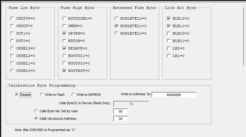Image resolution: width=246 pixels, height=137 pixels.
Task: Uncheck the BOOTRST=0 checkbox
Action: [x=64, y=71]
